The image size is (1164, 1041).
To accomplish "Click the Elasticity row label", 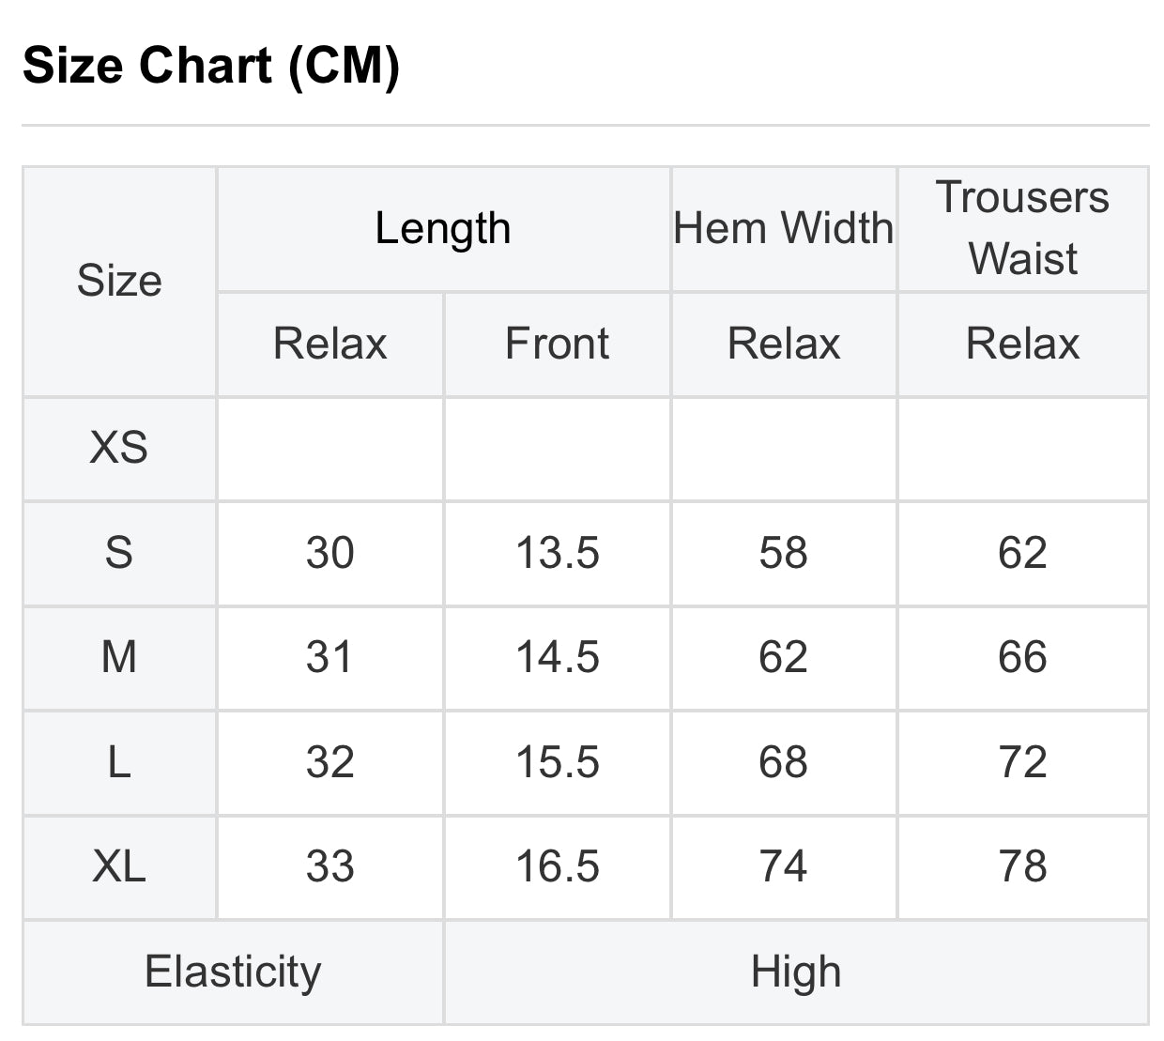I will 233,972.
